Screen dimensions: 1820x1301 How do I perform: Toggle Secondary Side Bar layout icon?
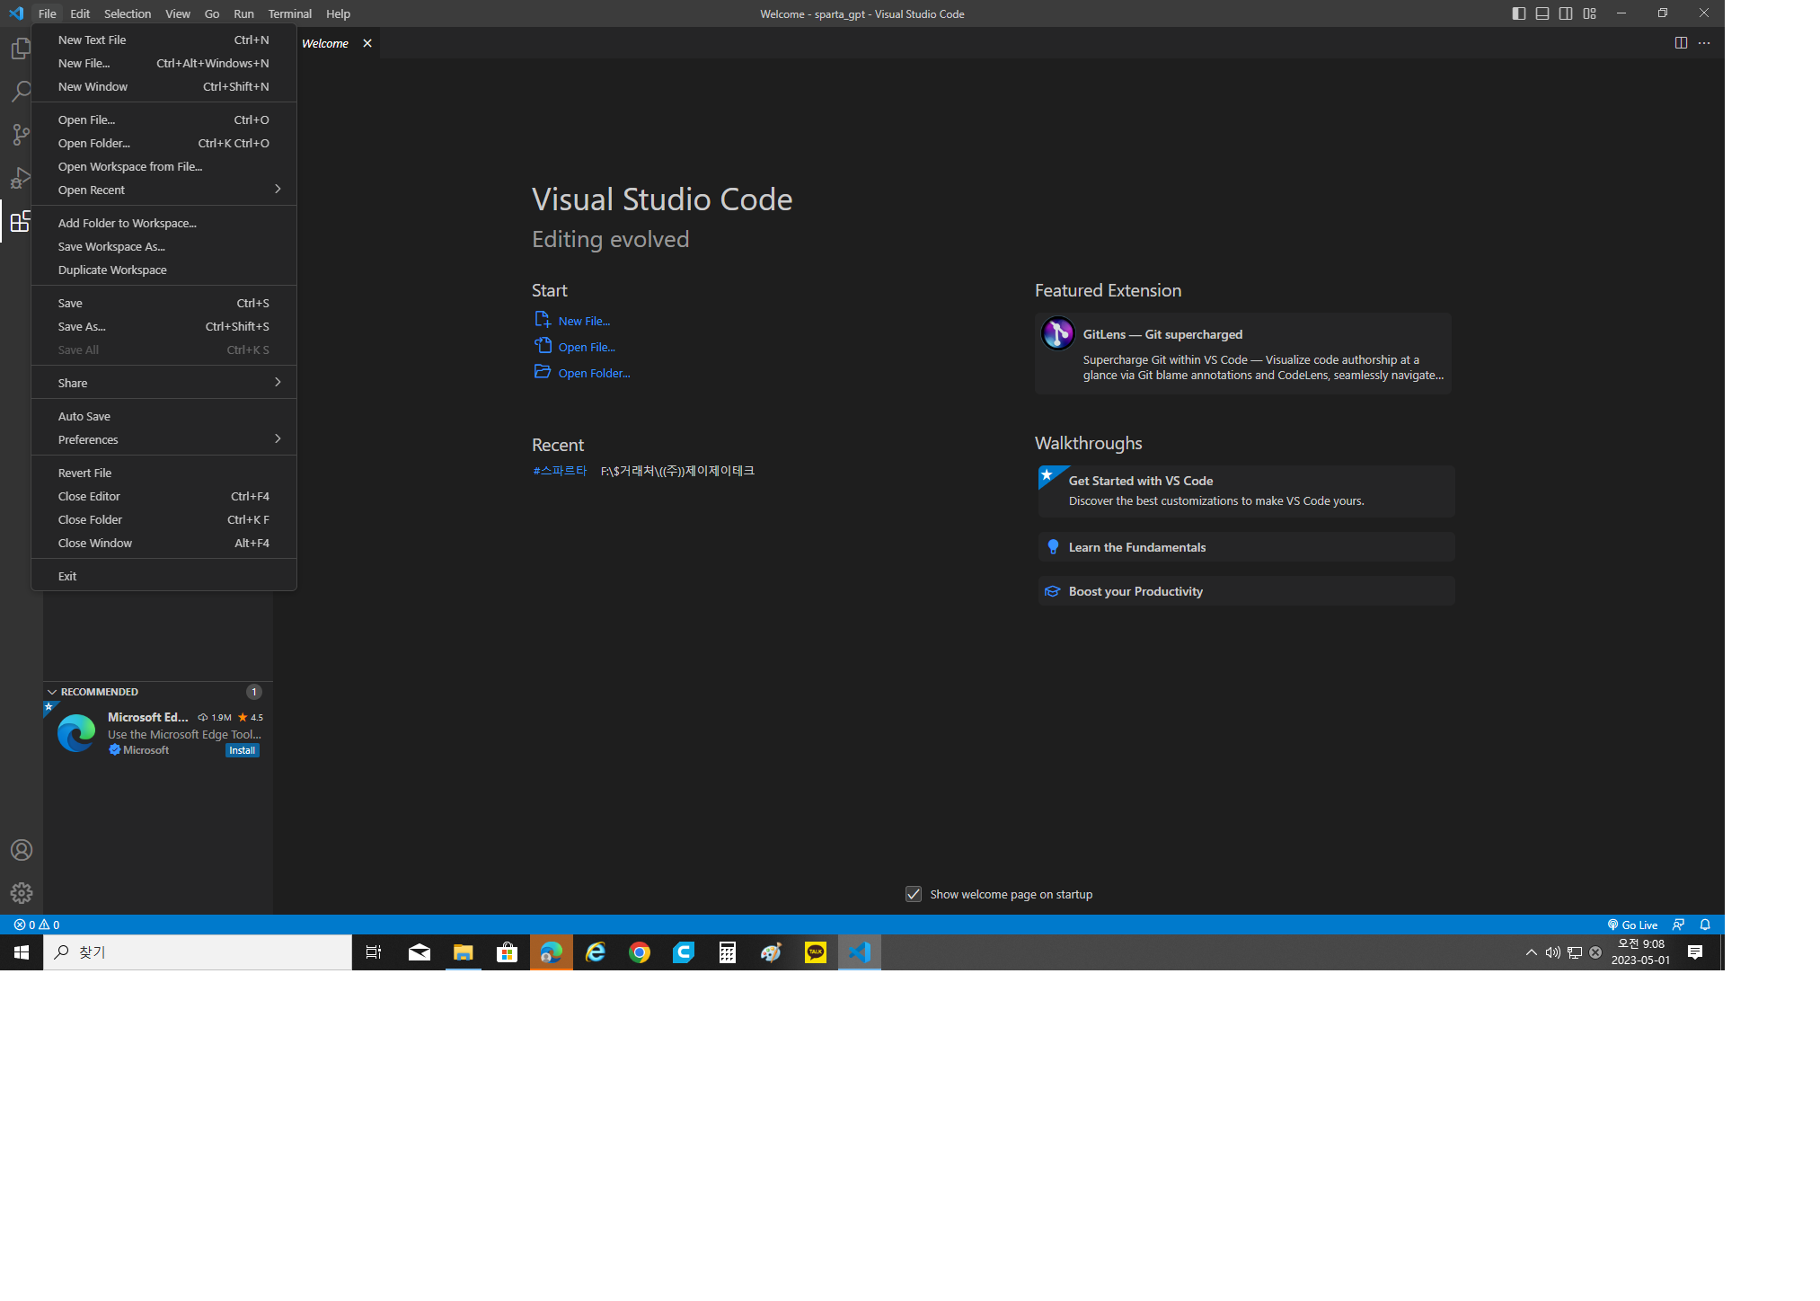coord(1566,13)
